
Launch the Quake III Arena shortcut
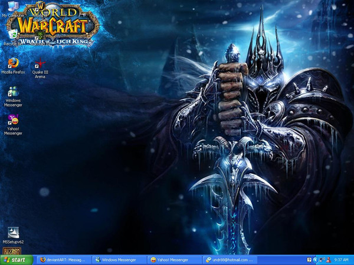(40, 68)
